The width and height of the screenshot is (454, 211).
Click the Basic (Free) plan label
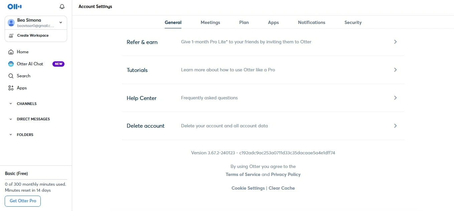pos(16,174)
